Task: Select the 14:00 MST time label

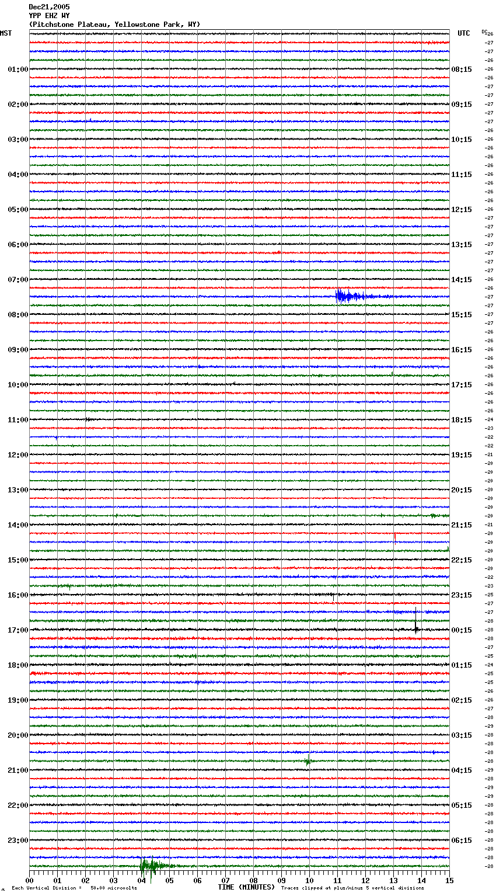Action: 18,525
